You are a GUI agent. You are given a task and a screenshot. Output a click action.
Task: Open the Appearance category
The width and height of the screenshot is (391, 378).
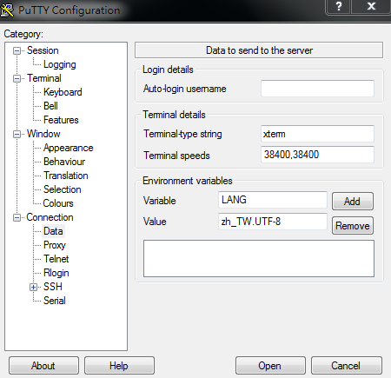(69, 148)
